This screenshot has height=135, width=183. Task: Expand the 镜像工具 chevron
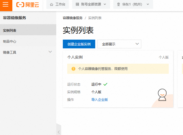pyautogui.click(x=50, y=52)
